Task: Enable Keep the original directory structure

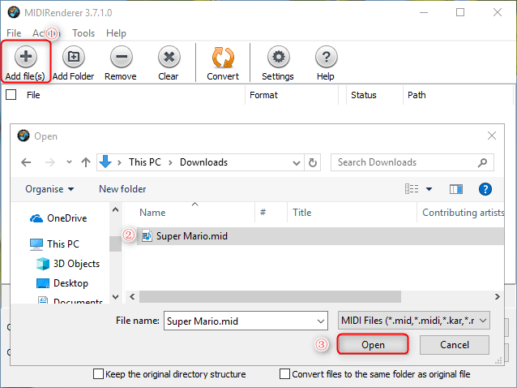Action: click(x=99, y=374)
